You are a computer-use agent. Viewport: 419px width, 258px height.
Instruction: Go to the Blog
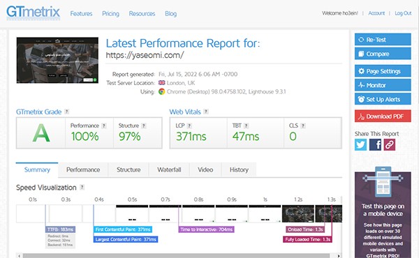tap(171, 14)
